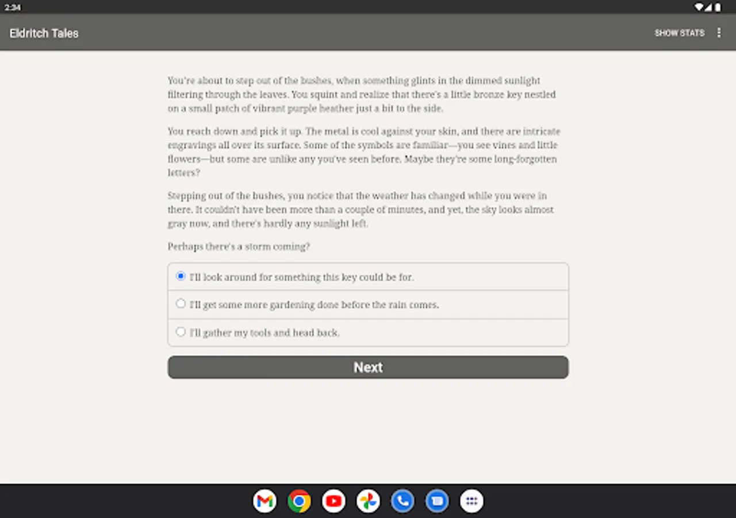736x518 pixels.
Task: Launch Chrome browser
Action: click(x=299, y=501)
